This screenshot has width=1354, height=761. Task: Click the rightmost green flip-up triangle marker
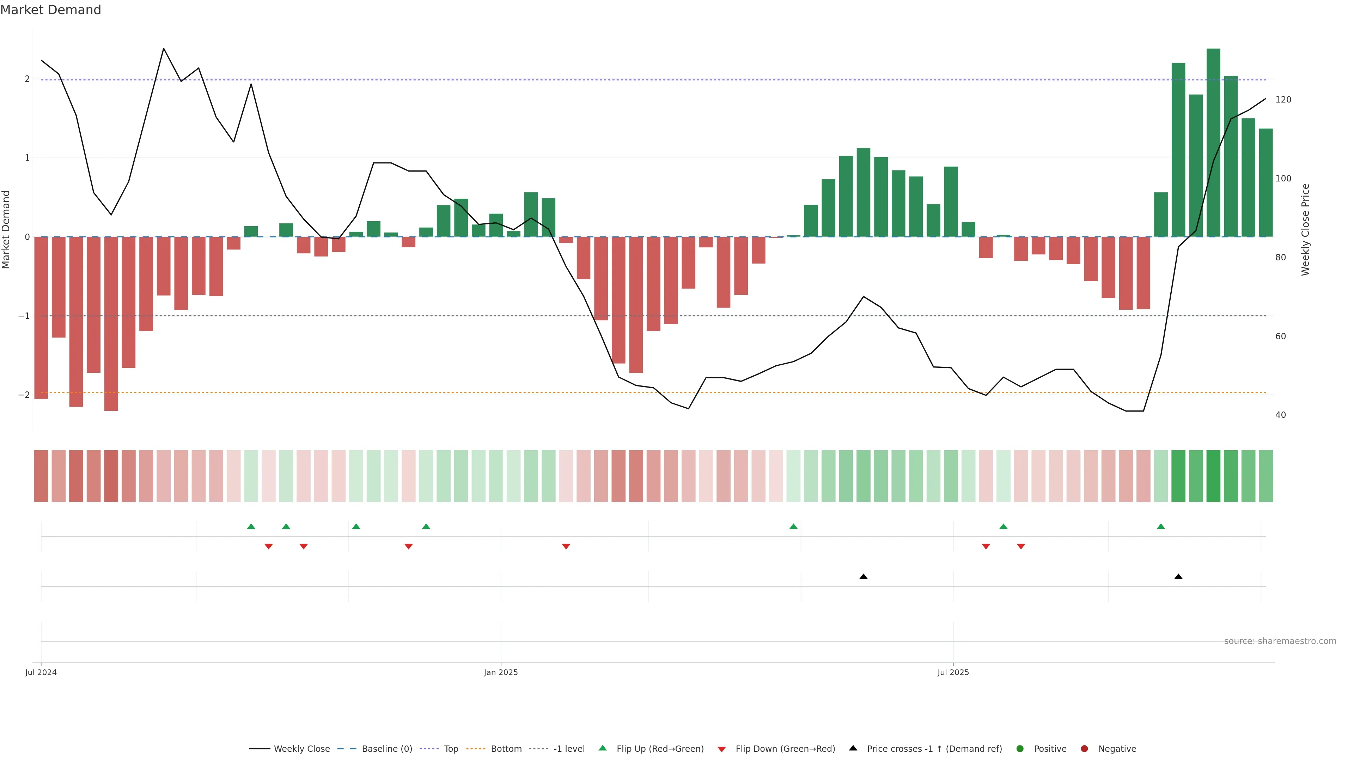pos(1160,526)
